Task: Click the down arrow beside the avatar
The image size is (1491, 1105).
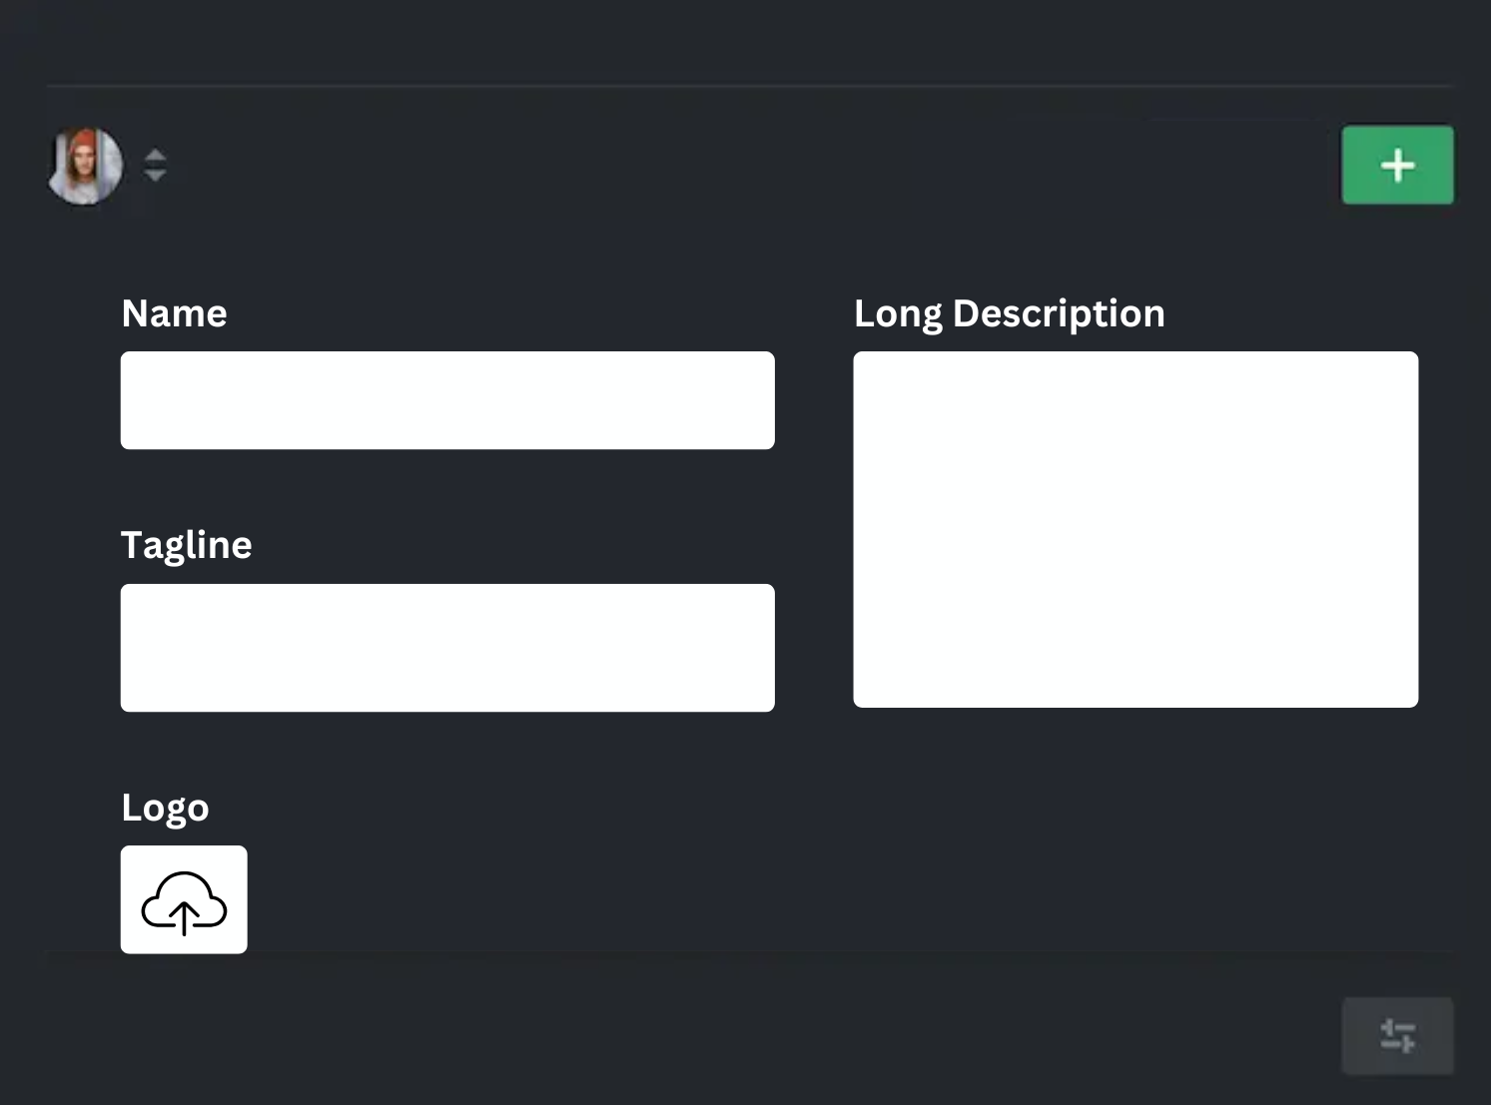Action: tap(155, 176)
